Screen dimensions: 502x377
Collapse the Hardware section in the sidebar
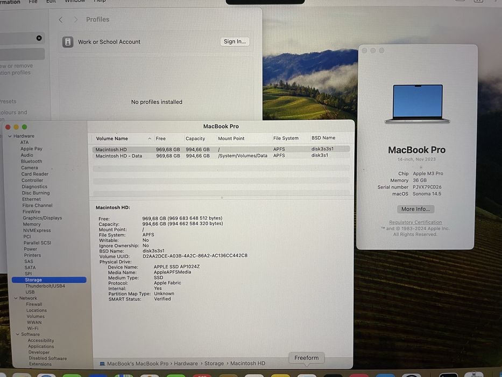coord(10,136)
